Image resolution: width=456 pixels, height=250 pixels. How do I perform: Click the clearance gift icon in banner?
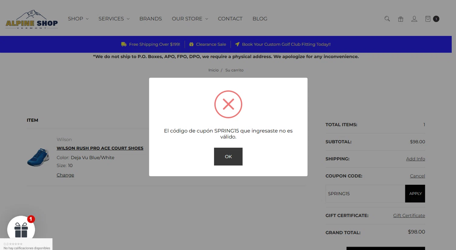pyautogui.click(x=191, y=44)
